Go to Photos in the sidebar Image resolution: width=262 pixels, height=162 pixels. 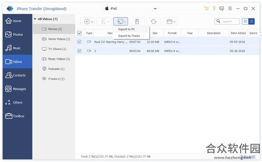coord(17,35)
